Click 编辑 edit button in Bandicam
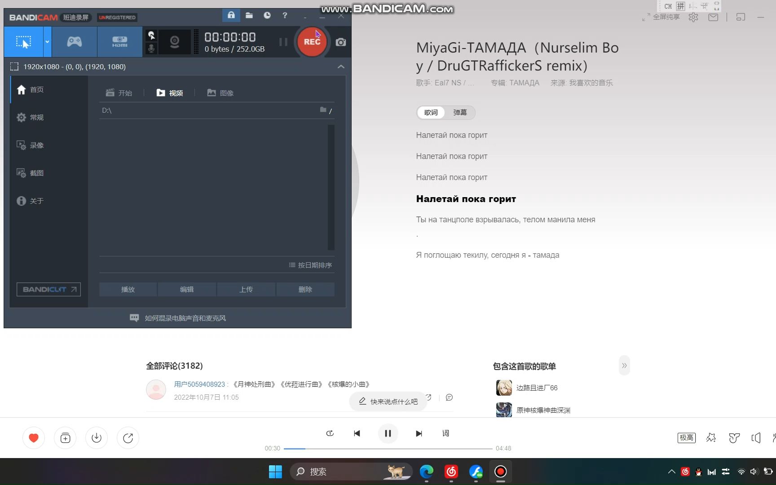The width and height of the screenshot is (776, 485). 187,289
